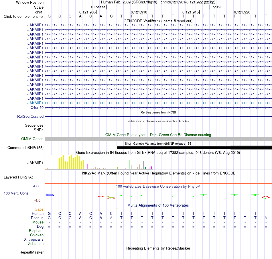
Task: Click the 'OMIM Genes' track label
Action: coord(32,139)
